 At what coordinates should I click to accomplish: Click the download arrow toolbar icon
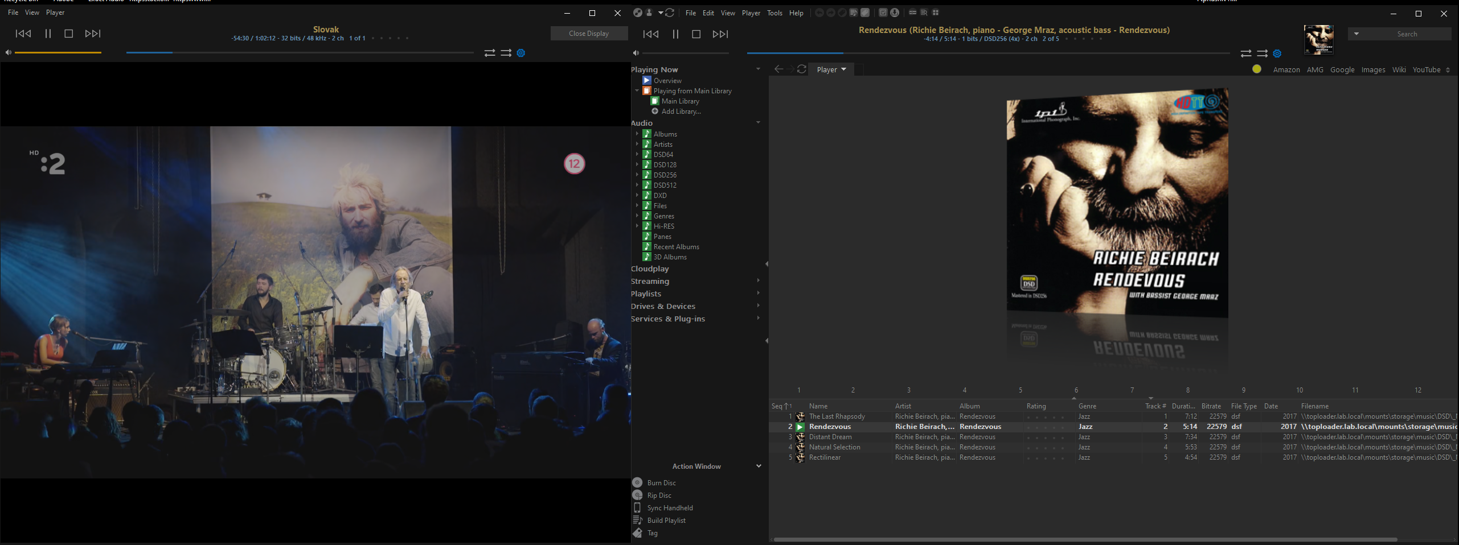coord(895,13)
